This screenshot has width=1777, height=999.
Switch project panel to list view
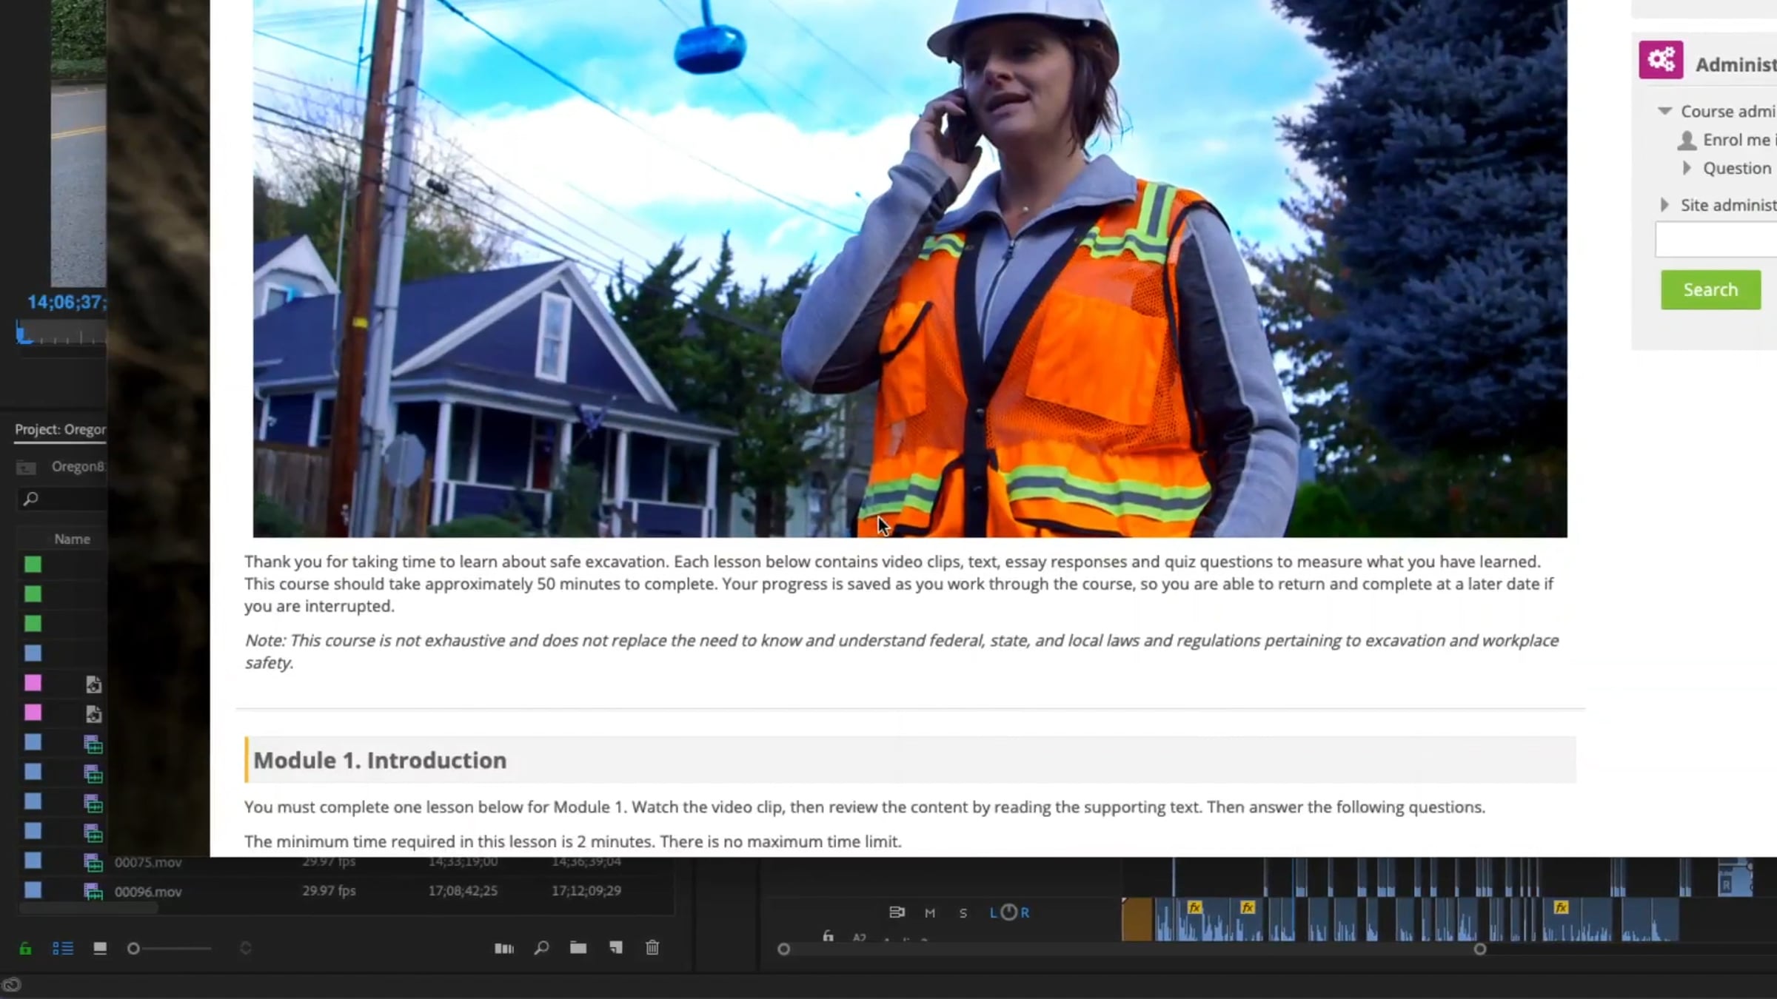pyautogui.click(x=63, y=948)
